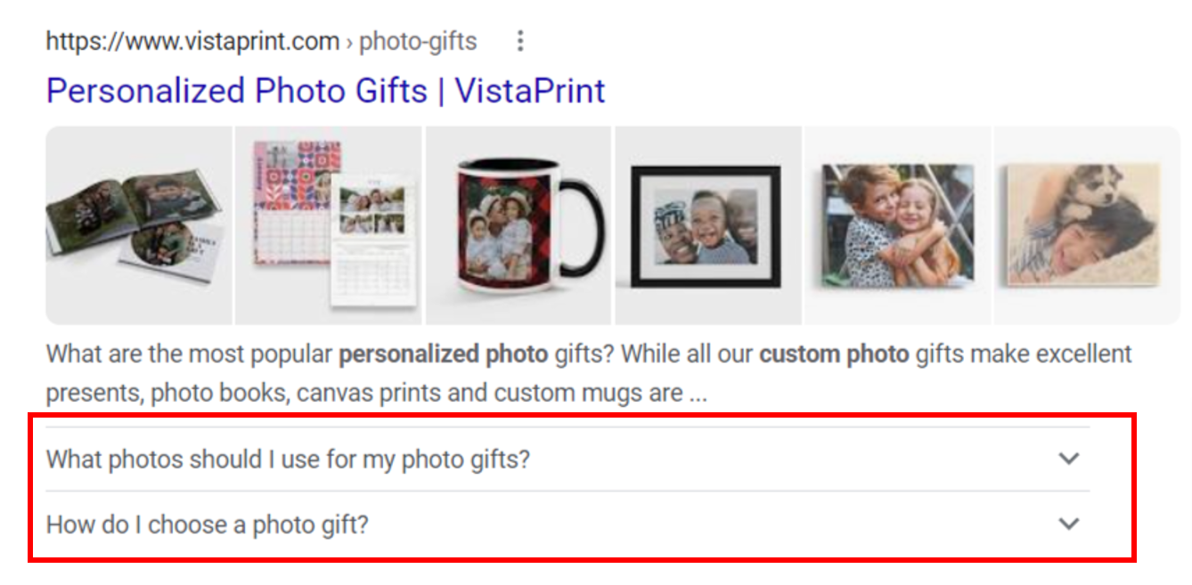The width and height of the screenshot is (1192, 585).
Task: View the canvas print of hugging kids
Action: point(897,224)
